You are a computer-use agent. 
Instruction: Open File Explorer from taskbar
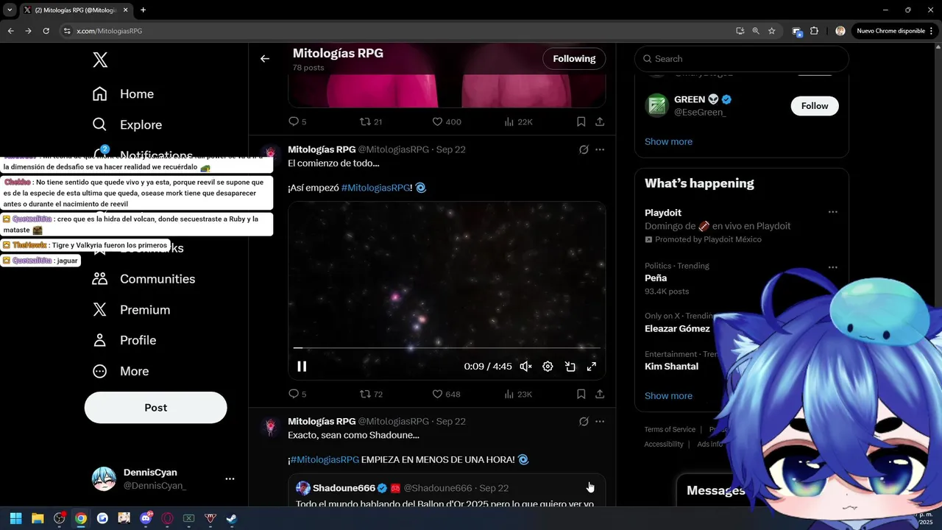coord(38,518)
